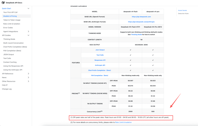Open the Quick Start section label

(x=7, y=8)
